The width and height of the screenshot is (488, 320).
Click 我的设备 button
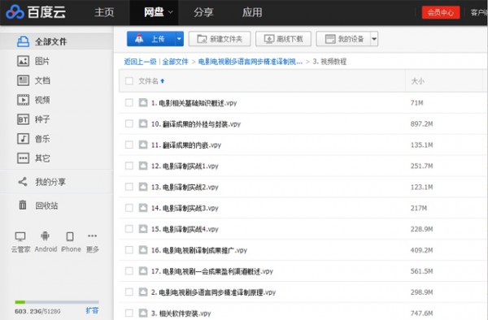pyautogui.click(x=343, y=39)
